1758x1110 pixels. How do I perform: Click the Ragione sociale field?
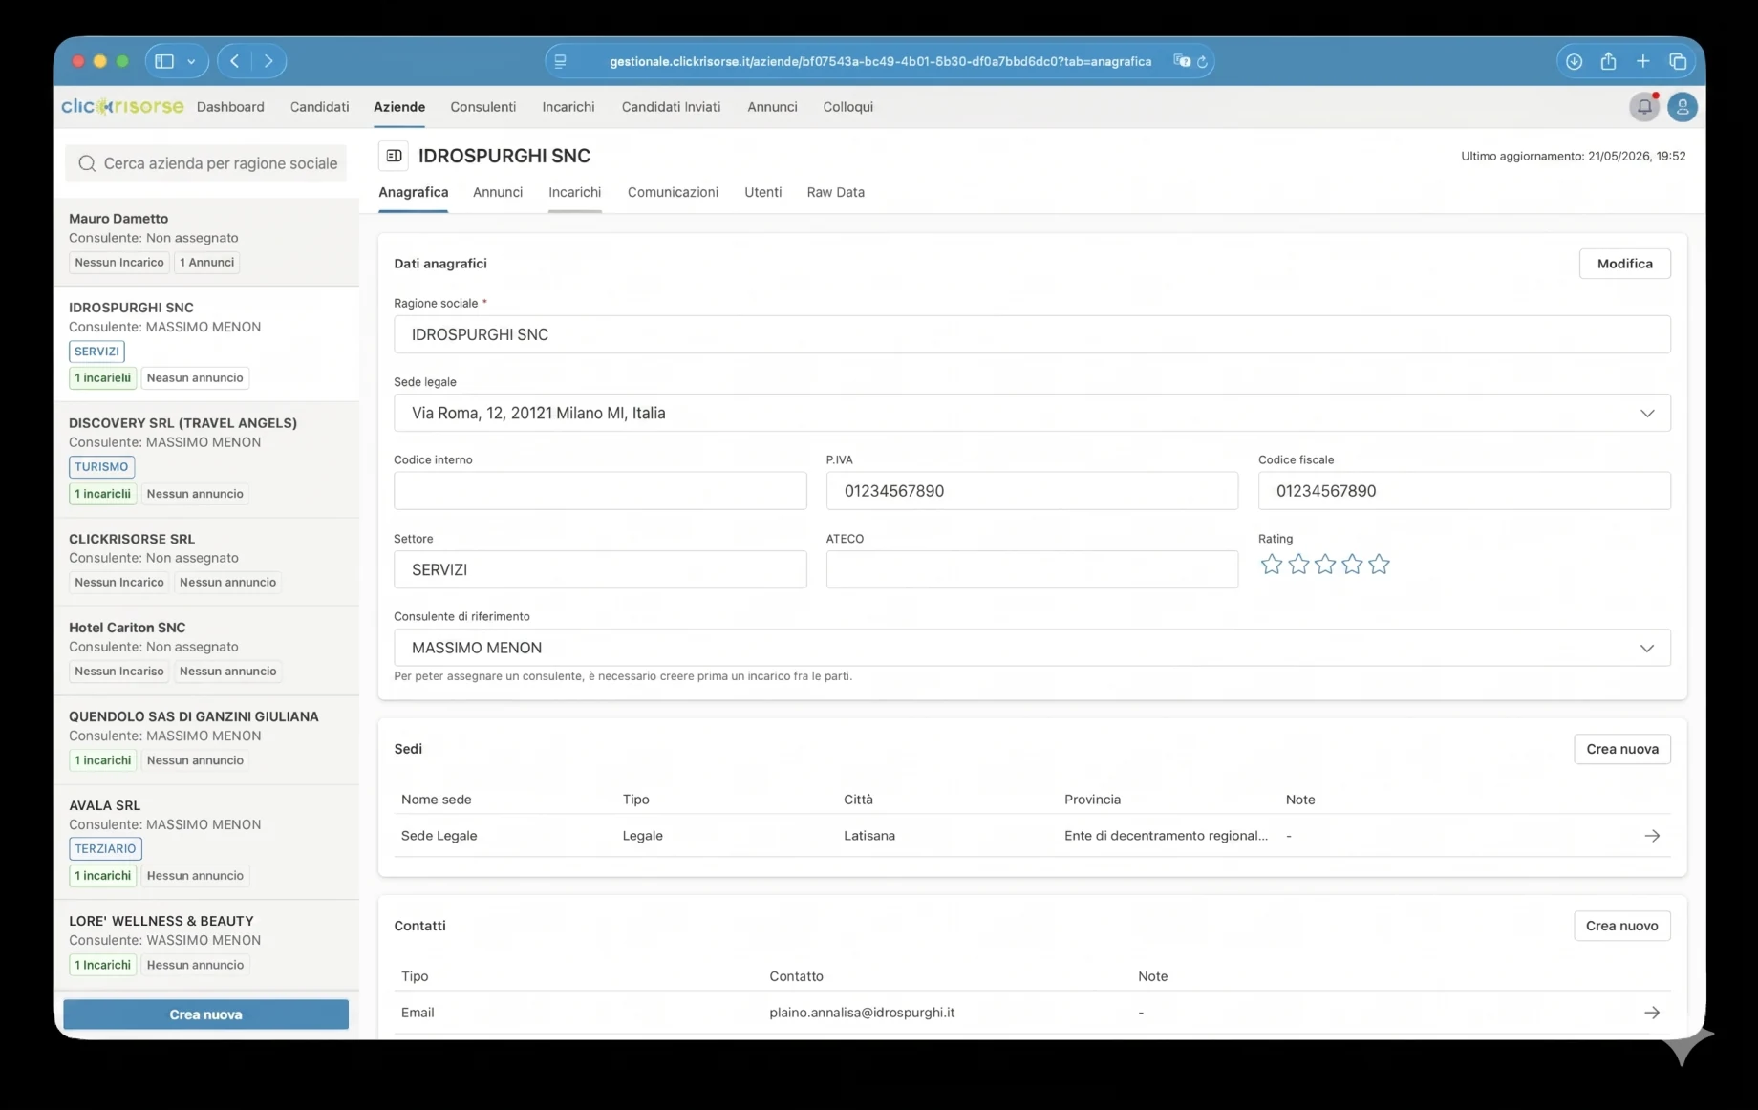pyautogui.click(x=1032, y=334)
